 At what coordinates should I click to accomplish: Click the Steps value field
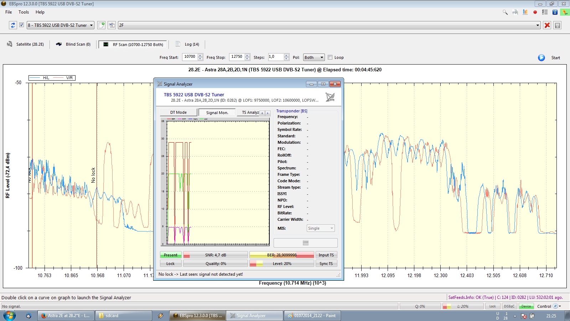click(x=276, y=57)
